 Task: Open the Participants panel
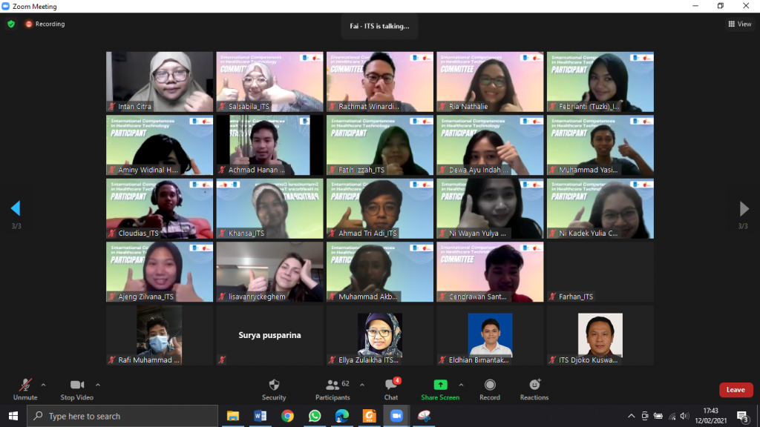tap(332, 388)
